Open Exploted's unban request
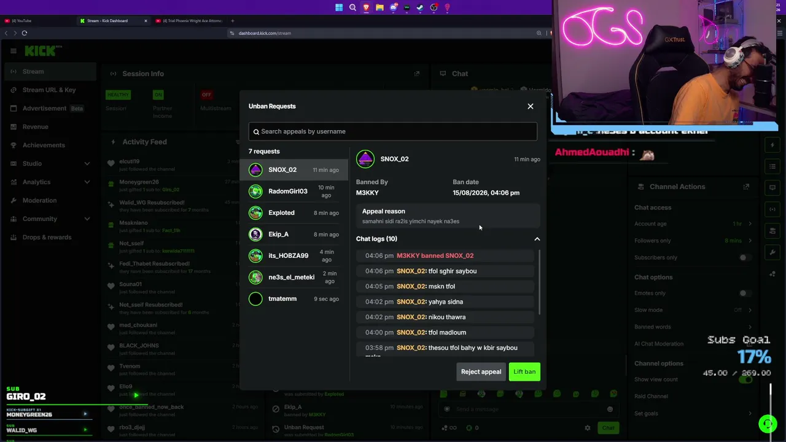Image resolution: width=786 pixels, height=442 pixels. 294,213
